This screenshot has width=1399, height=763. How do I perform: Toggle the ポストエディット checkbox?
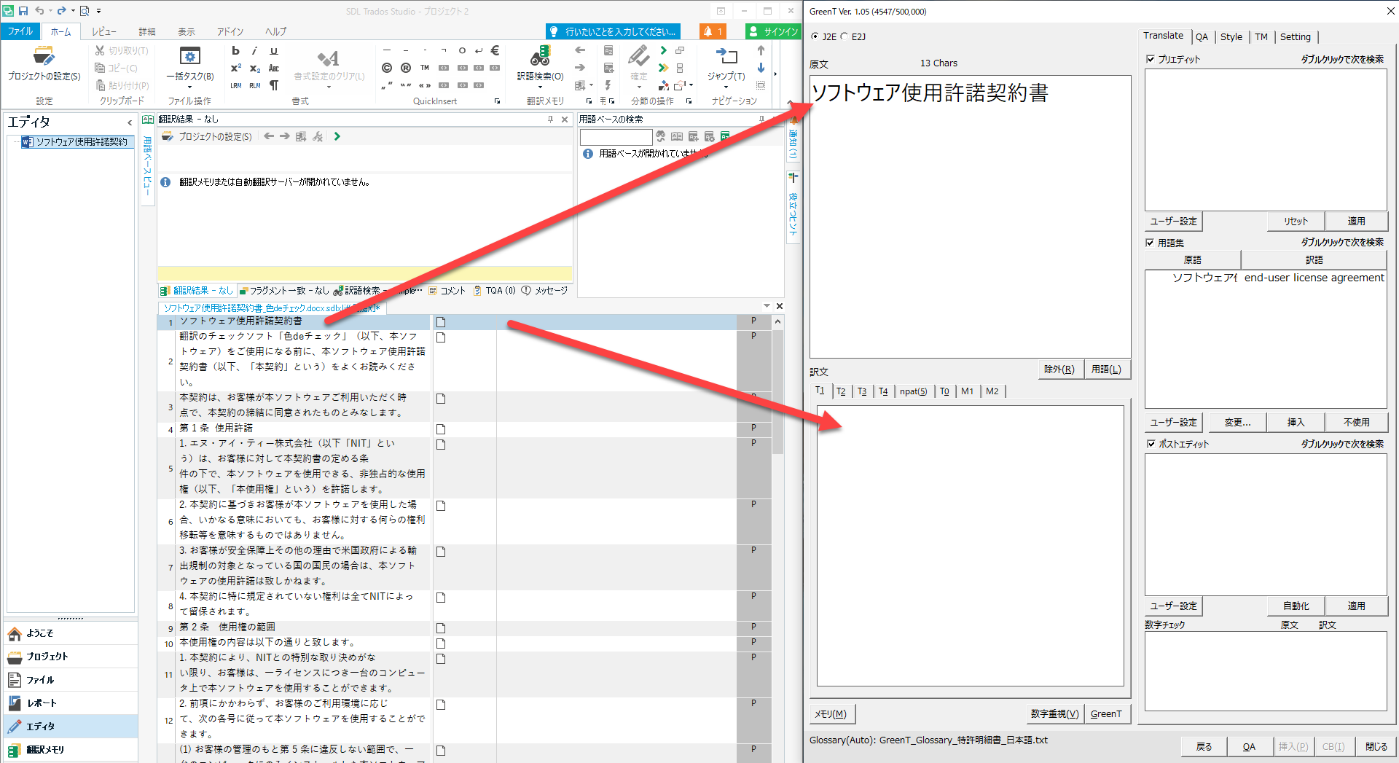coord(1151,444)
